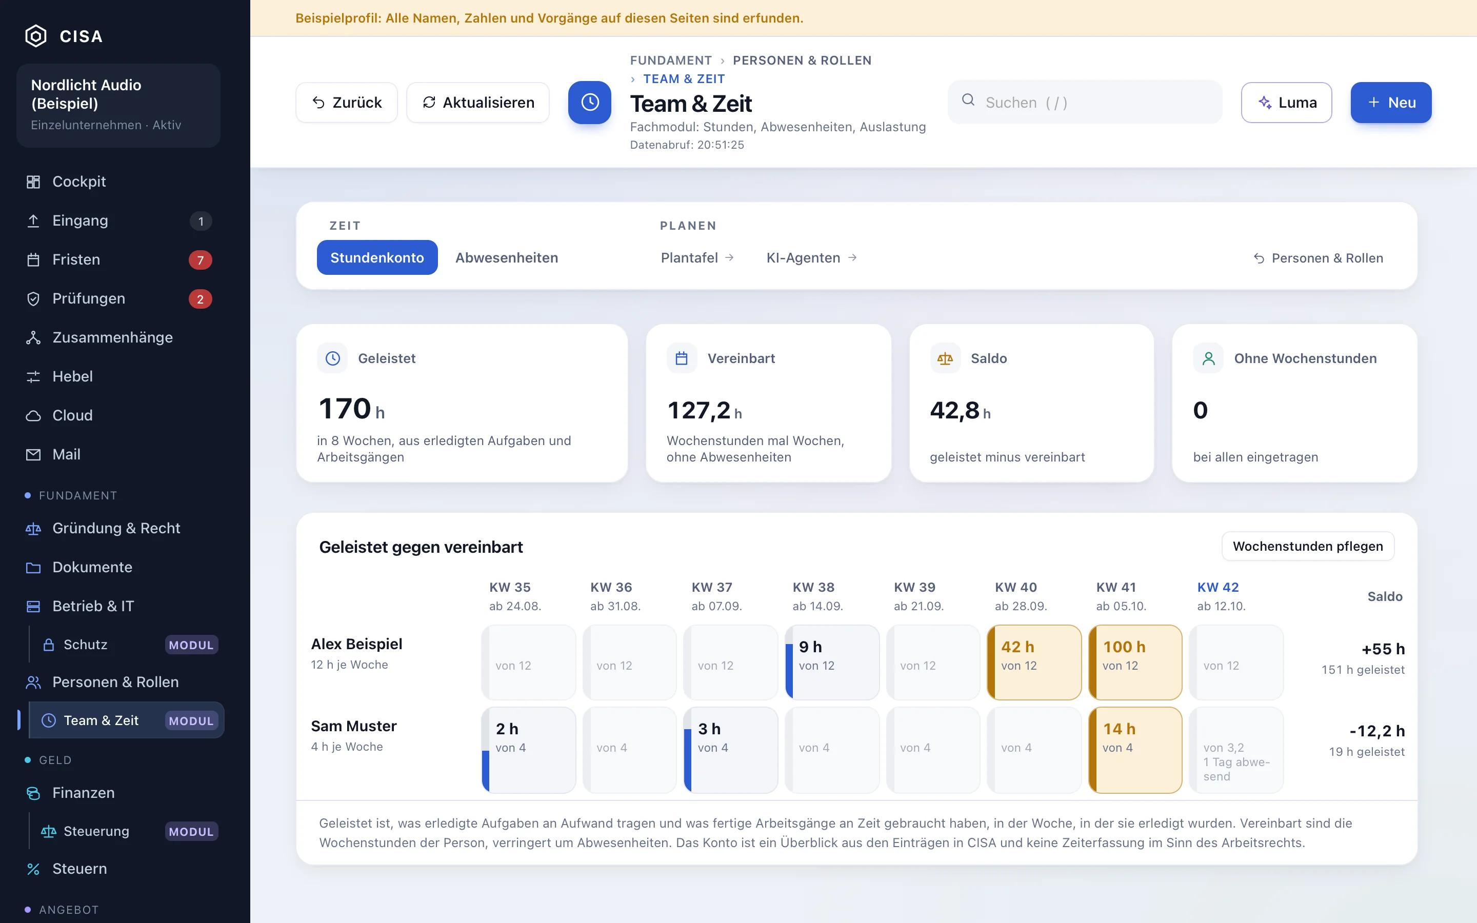This screenshot has height=923, width=1477.
Task: Open the Steuerung module
Action: coord(127,831)
